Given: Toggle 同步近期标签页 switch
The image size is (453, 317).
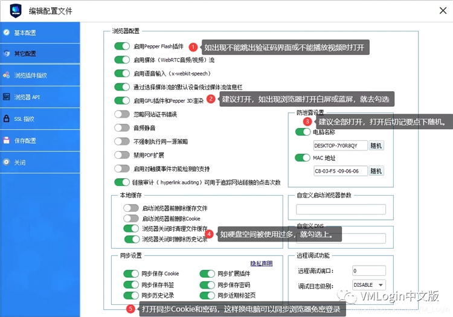Looking at the screenshot, I should point(207,295).
